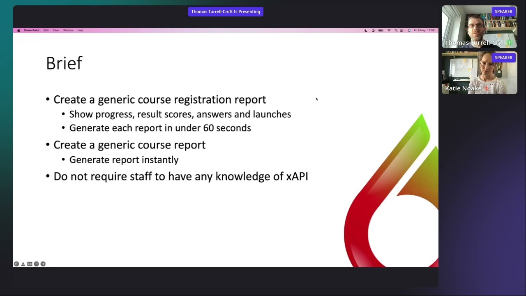Image resolution: width=526 pixels, height=296 pixels.
Task: Open the Edit menu
Action: click(x=46, y=30)
